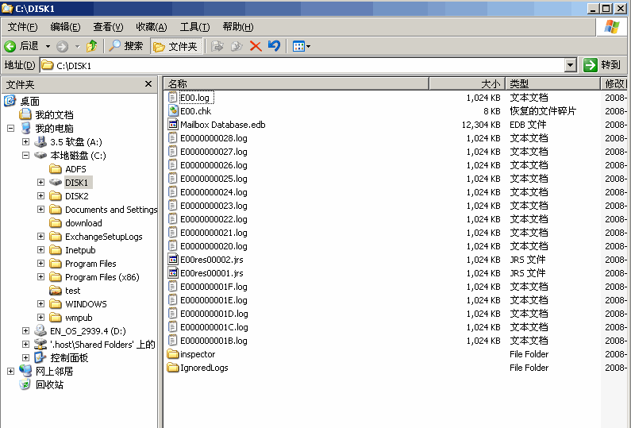Select the Mailbox Database.edb file icon
The width and height of the screenshot is (631, 428).
click(174, 125)
